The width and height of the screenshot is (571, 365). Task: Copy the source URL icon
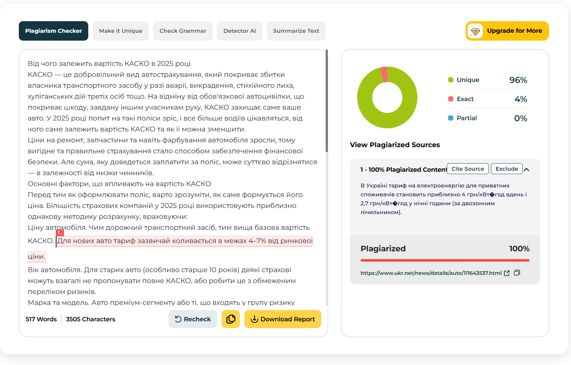(x=517, y=272)
